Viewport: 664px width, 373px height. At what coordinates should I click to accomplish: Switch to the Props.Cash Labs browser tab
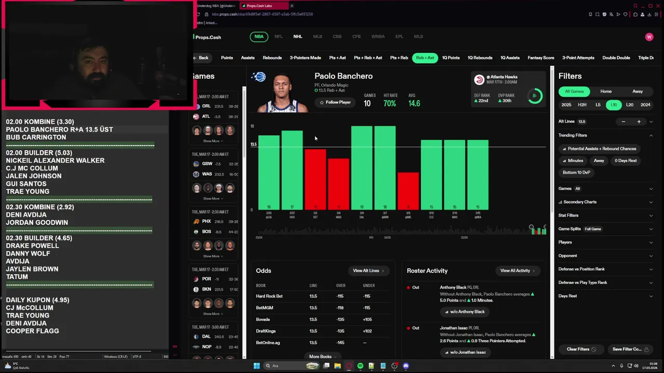264,6
